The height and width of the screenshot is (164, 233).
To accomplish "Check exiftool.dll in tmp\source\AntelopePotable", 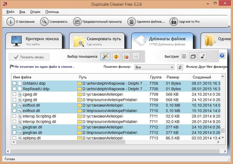I will click(15, 111).
